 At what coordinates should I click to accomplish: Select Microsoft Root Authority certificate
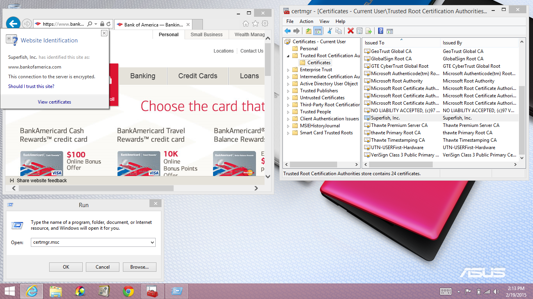[x=441, y=81]
